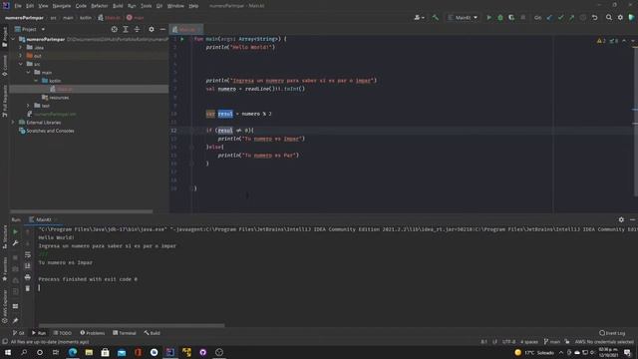
Task: Run with coverage using the shield icon
Action: click(x=511, y=18)
